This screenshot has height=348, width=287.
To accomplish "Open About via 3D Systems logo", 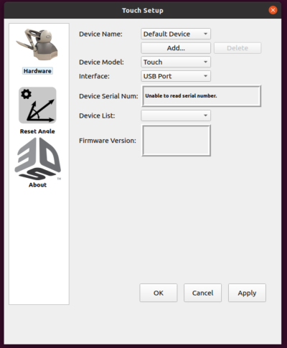I will [x=38, y=159].
